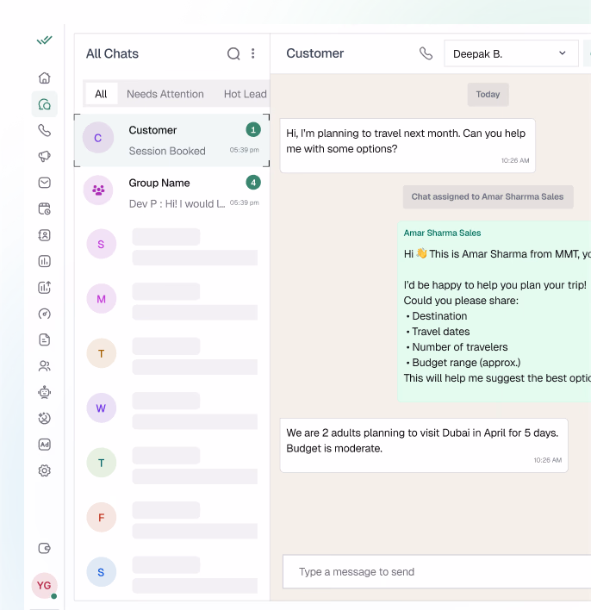Open the Ads manager icon
Viewport: 591px width, 610px height.
tap(45, 445)
